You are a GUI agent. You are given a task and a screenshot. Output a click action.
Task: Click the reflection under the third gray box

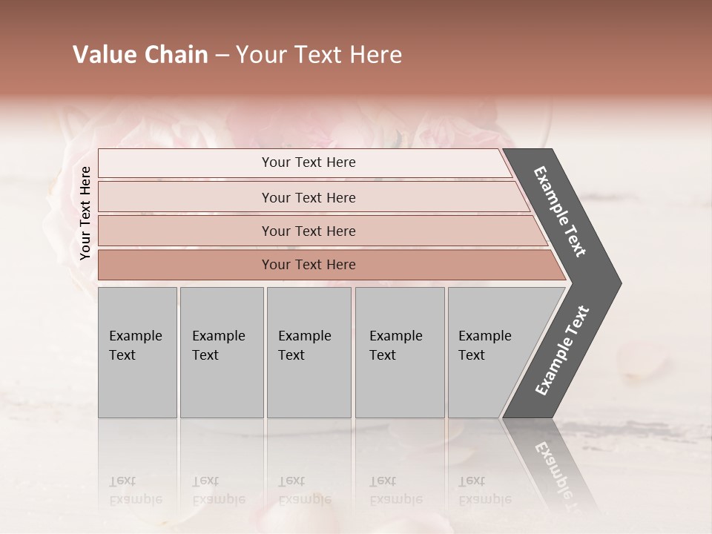(309, 463)
